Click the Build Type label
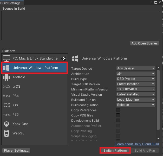The image size is (163, 156). tap(79, 79)
